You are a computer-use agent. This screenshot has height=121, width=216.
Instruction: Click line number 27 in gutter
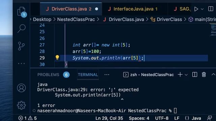coord(42,45)
